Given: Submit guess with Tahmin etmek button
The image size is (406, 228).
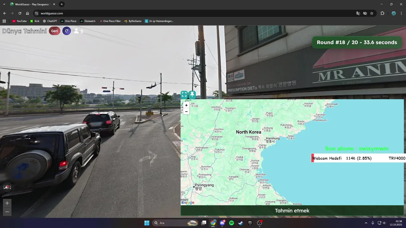Looking at the screenshot, I should [292, 211].
